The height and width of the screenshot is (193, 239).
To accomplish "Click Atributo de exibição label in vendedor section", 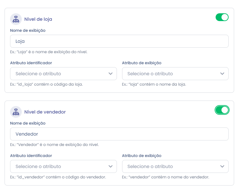I will pyautogui.click(x=142, y=156).
